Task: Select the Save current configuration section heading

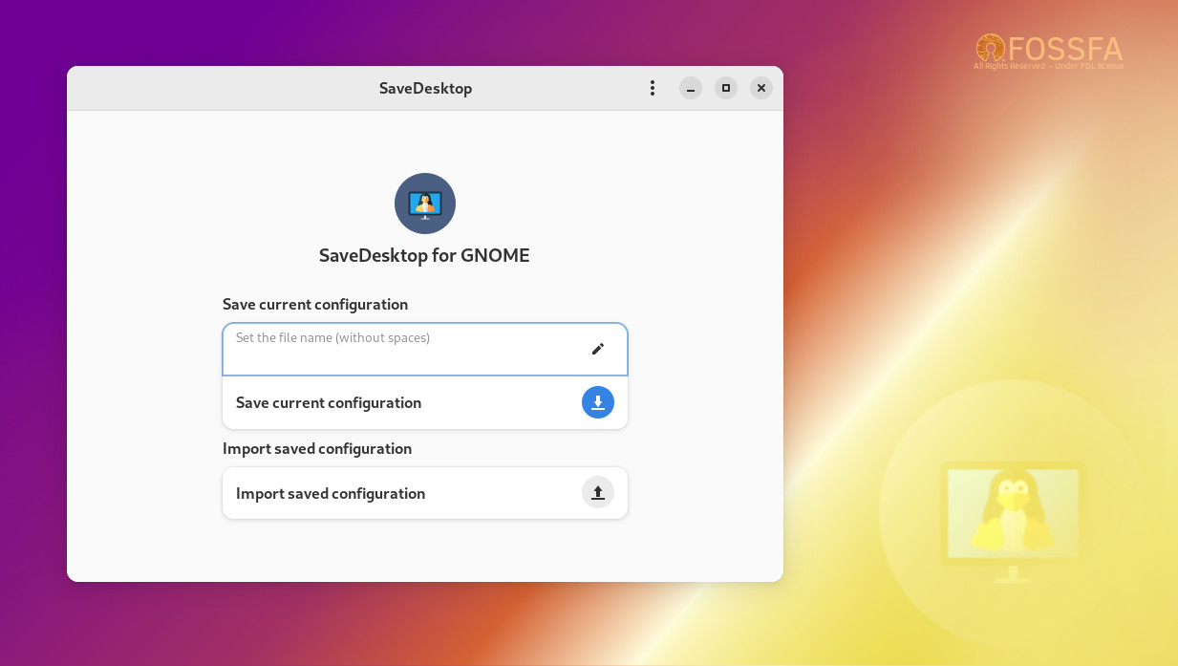Action: 315,304
